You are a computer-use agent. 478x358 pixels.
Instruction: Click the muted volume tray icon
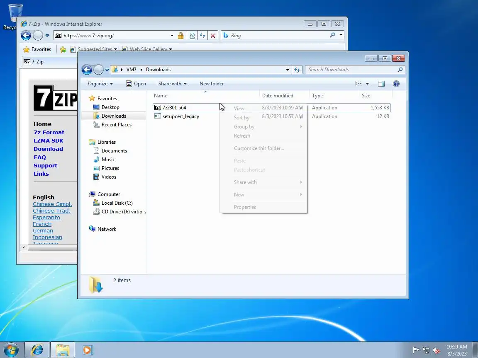(436, 351)
